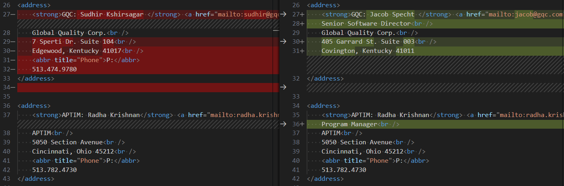This screenshot has height=186, width=564.
Task: Click 513.782.4730 in the right pane
Action: pyautogui.click(x=344, y=170)
